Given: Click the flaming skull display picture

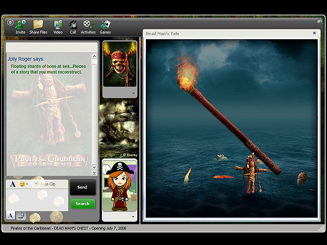Looking at the screenshot, I should [x=120, y=64].
